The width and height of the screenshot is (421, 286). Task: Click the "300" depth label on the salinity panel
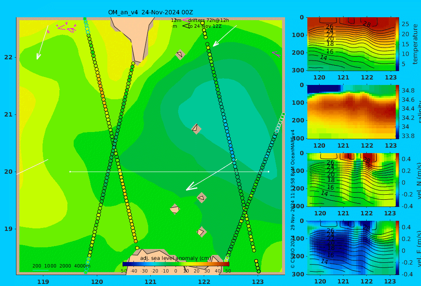[x=298, y=138]
